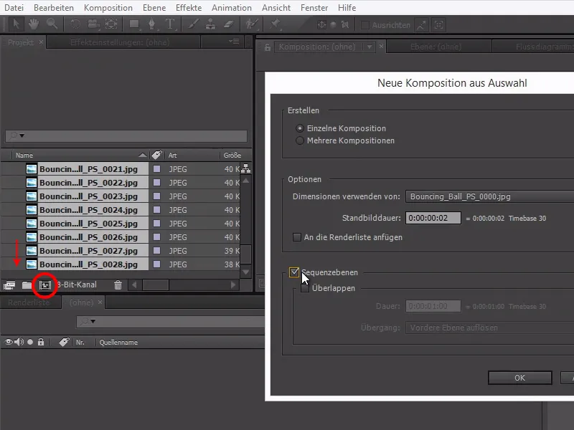Confirm the dialog with OK
Screen dimensions: 574x430
click(519, 378)
